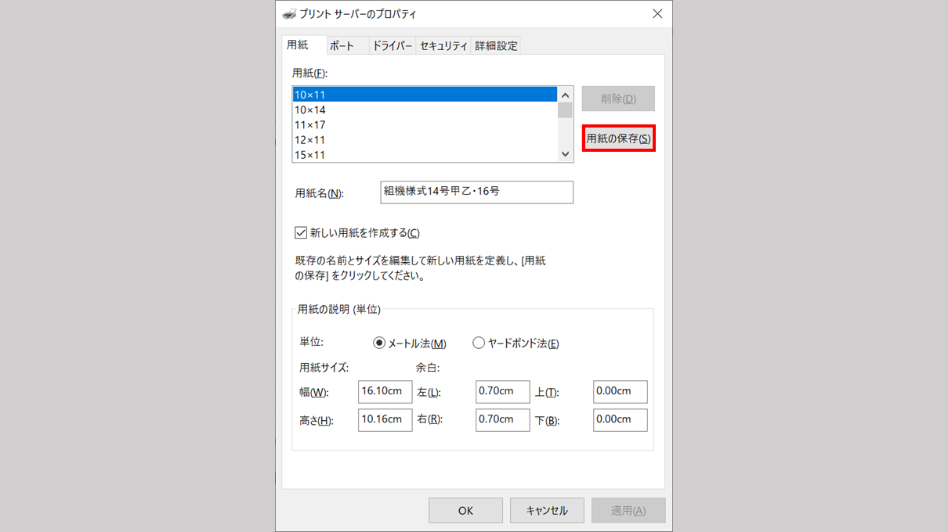Select the 11×17 paper entry
The width and height of the screenshot is (948, 532).
[x=425, y=124]
